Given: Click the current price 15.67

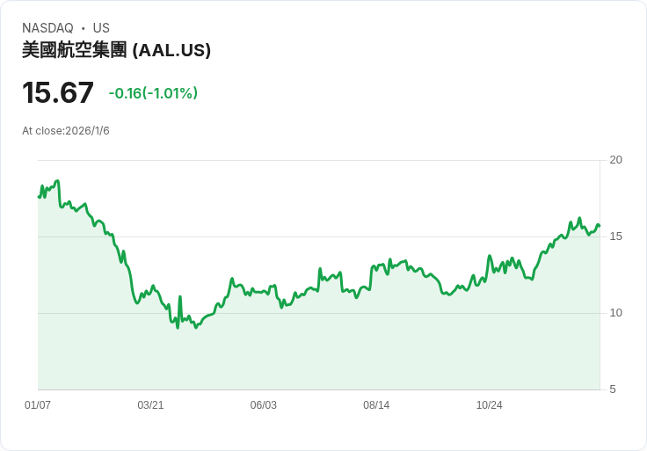Looking at the screenshot, I should (58, 93).
